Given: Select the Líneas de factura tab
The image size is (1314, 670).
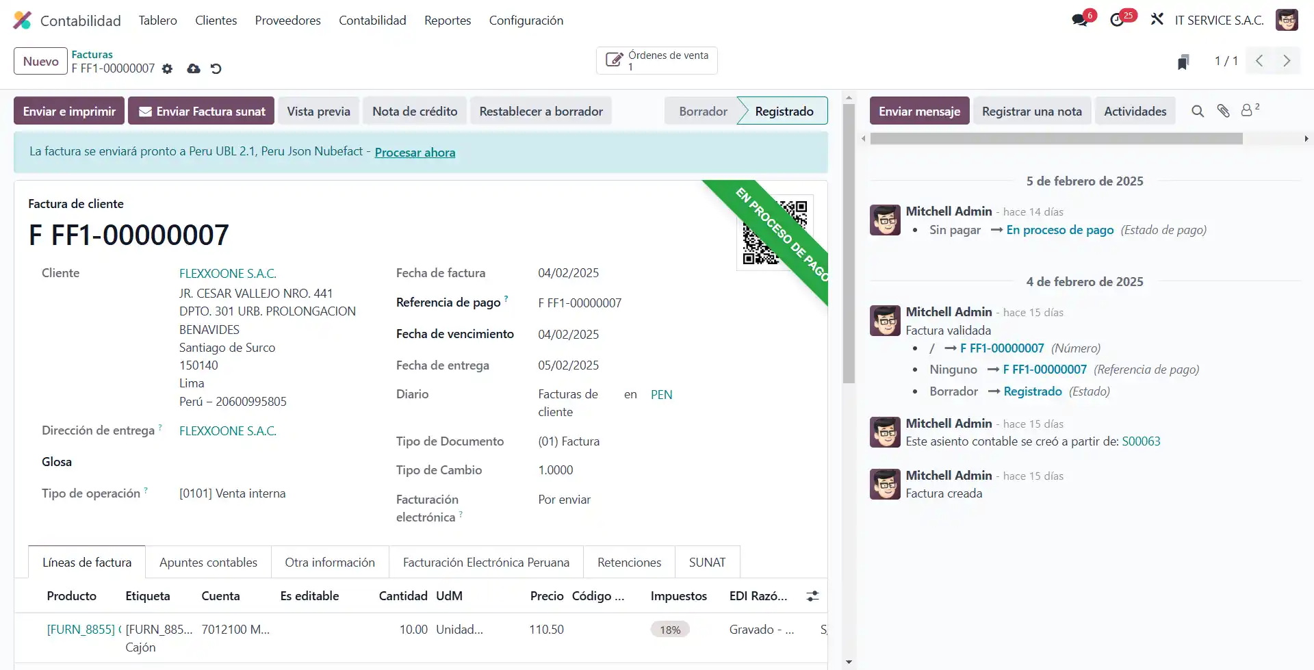Looking at the screenshot, I should (x=87, y=562).
